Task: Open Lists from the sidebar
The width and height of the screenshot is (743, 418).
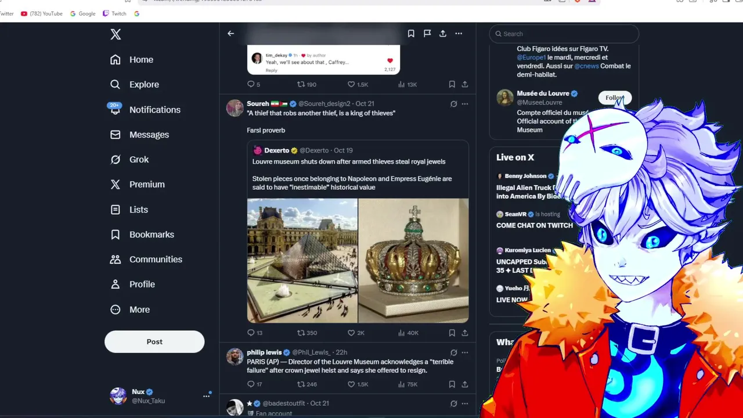Action: tap(129, 210)
